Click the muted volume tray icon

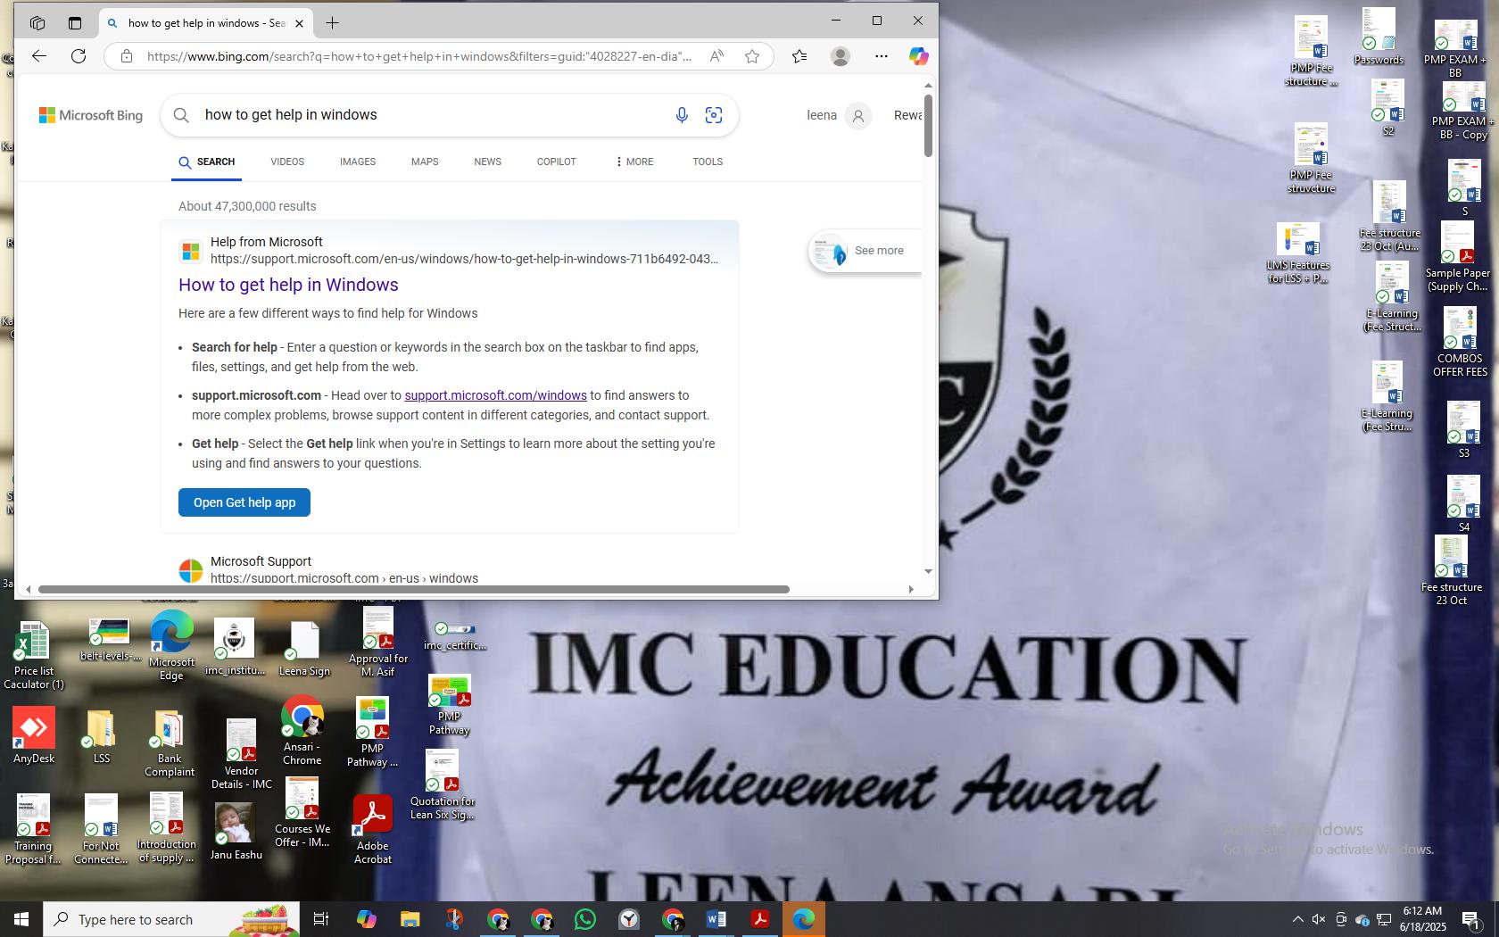click(x=1318, y=919)
